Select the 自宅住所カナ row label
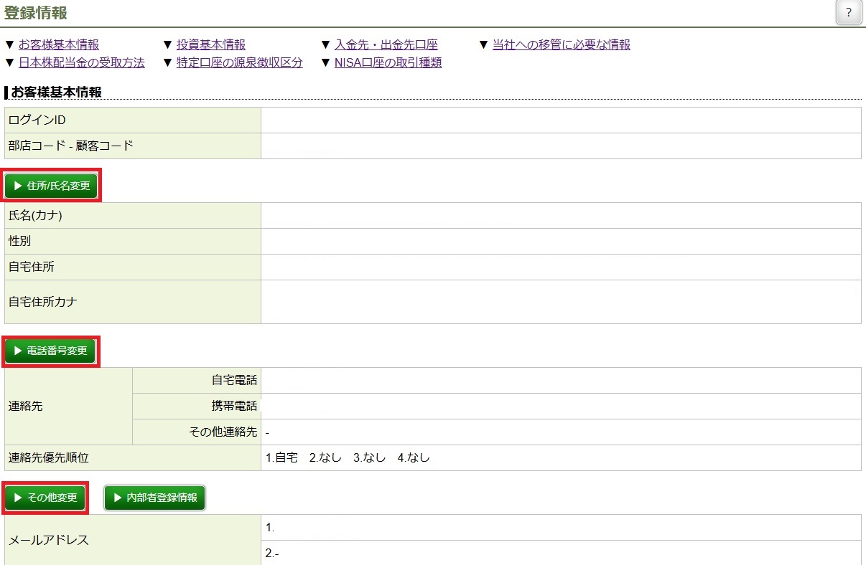The width and height of the screenshot is (866, 565). tap(43, 301)
